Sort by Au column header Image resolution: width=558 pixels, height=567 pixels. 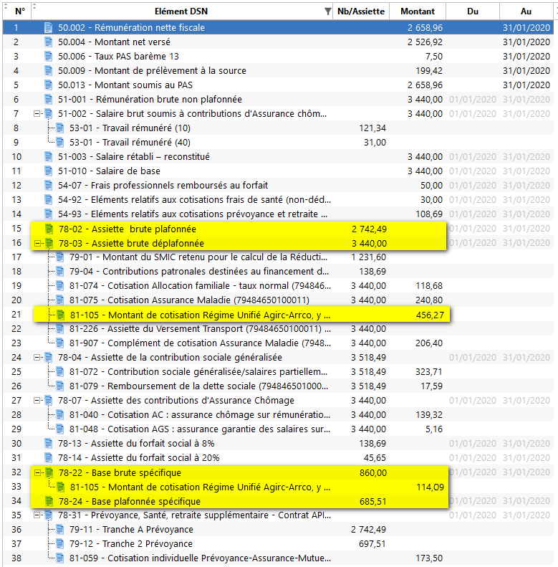coord(526,11)
